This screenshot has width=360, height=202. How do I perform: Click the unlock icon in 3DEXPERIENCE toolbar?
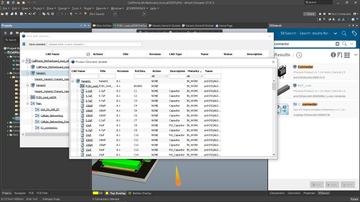(343, 20)
